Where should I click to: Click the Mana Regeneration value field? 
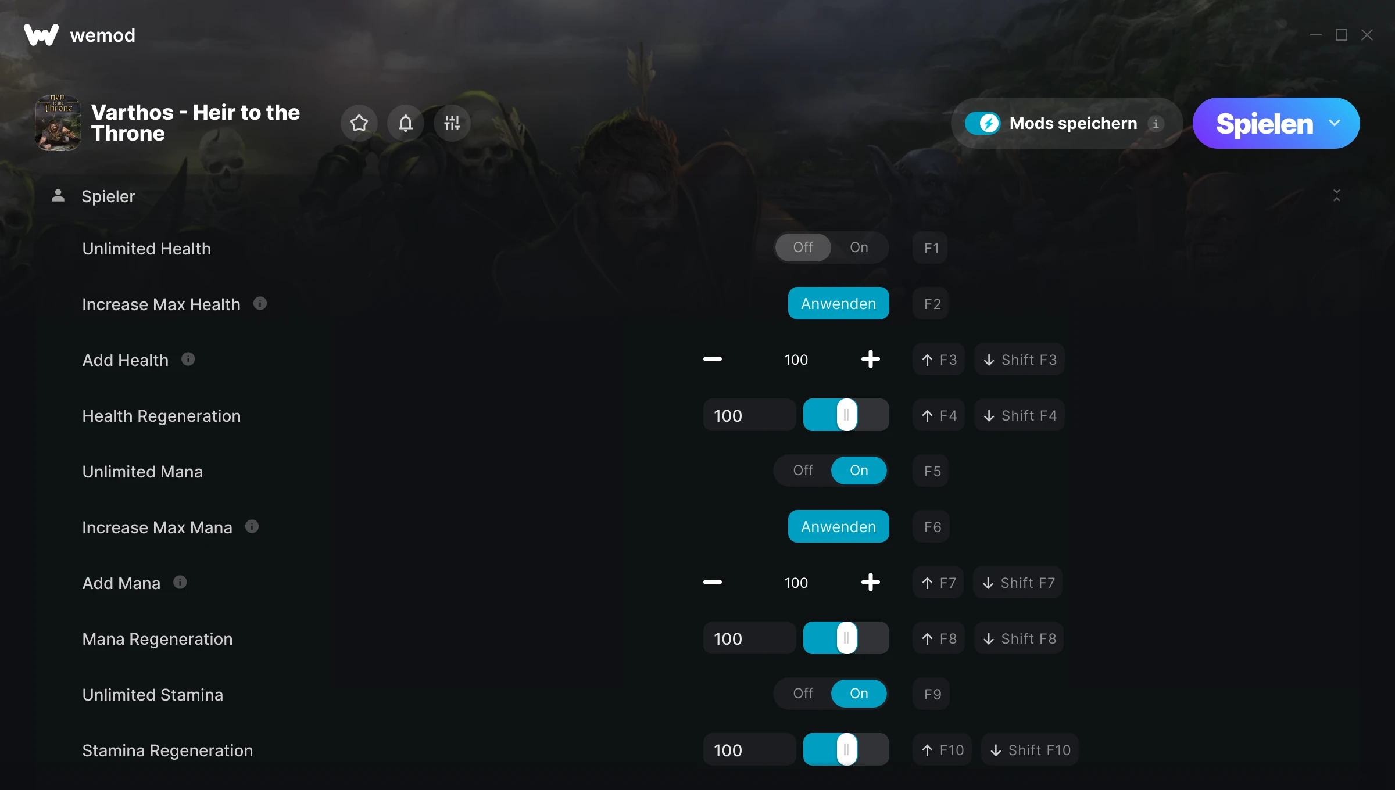pos(749,638)
